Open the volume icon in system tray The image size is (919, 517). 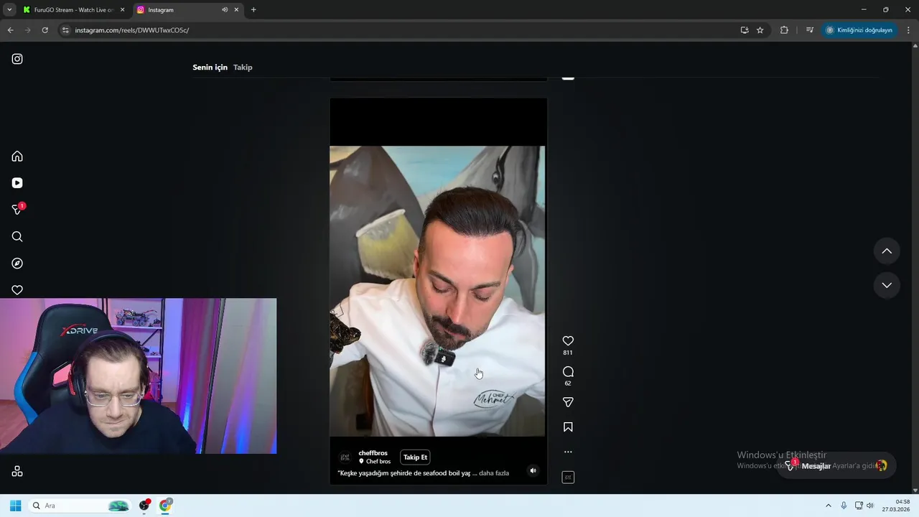tap(870, 506)
